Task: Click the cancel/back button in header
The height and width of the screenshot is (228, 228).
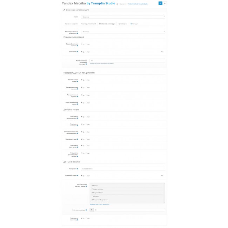Action: click(x=165, y=3)
